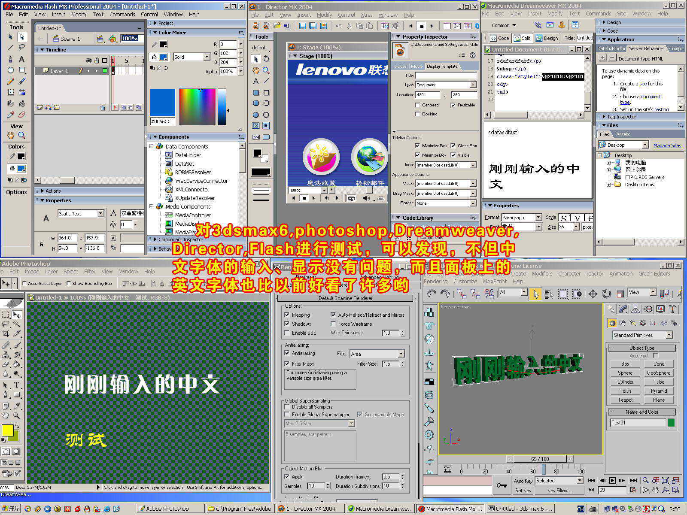Click Auto Key button in 3ds max

click(x=523, y=481)
